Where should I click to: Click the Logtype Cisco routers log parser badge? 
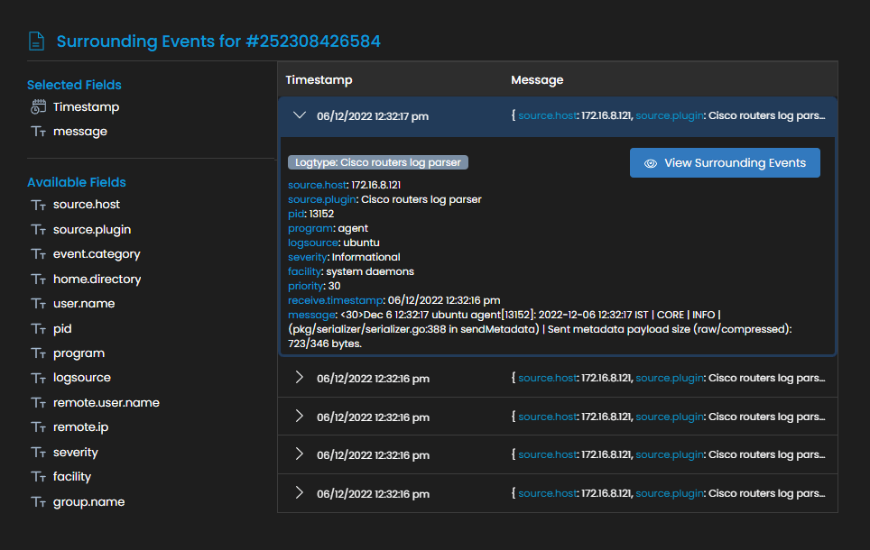(378, 162)
